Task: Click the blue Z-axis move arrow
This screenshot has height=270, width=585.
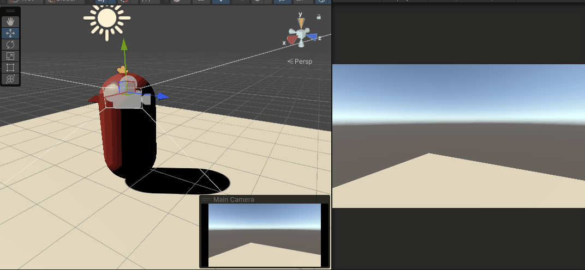Action: pos(162,96)
